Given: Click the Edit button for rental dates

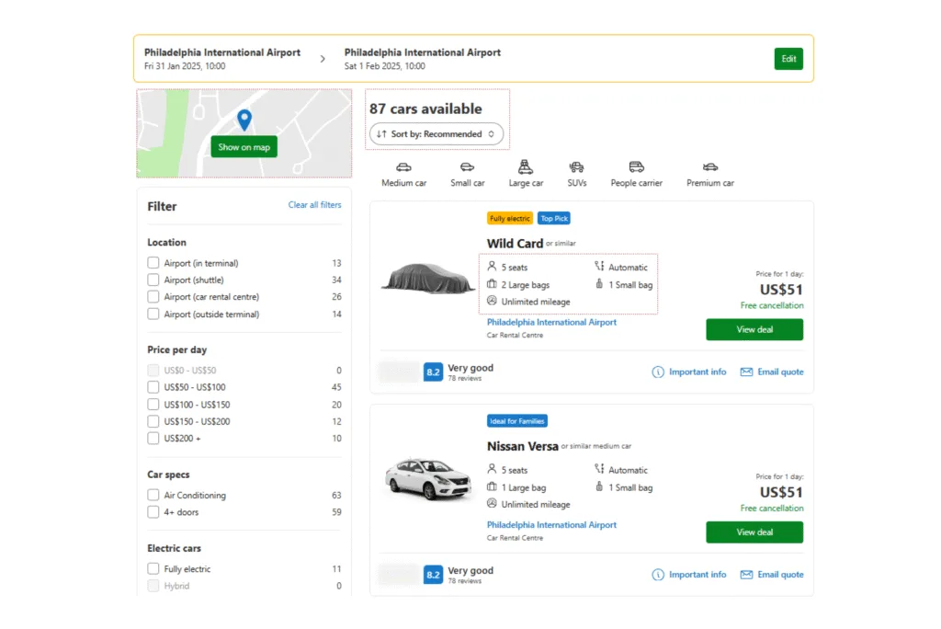Looking at the screenshot, I should tap(788, 58).
